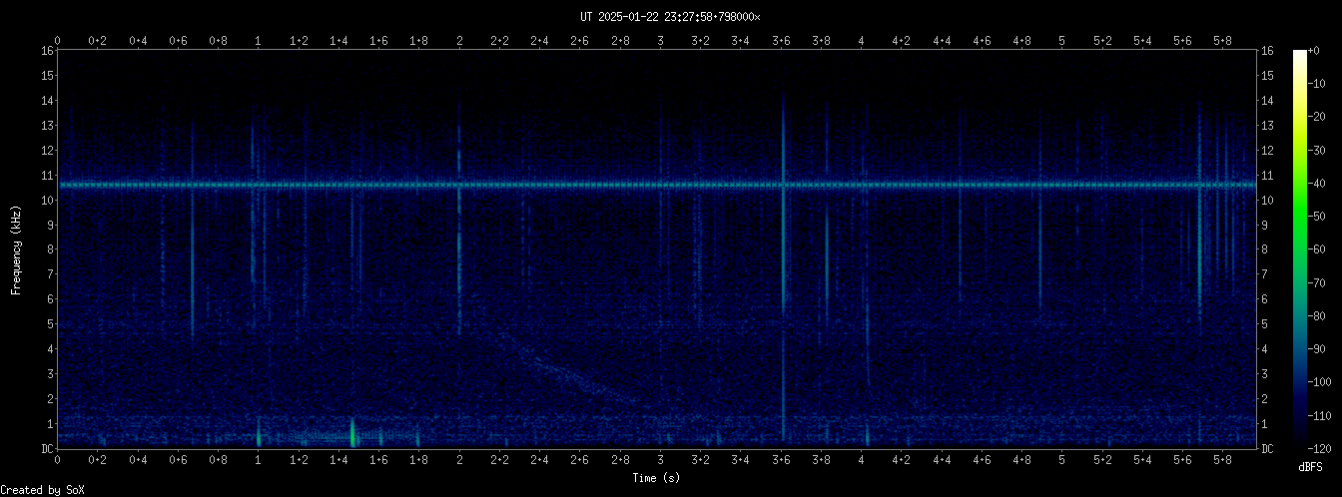This screenshot has height=497, width=1342.
Task: Click the dBFS color scale bar
Action: (1299, 248)
